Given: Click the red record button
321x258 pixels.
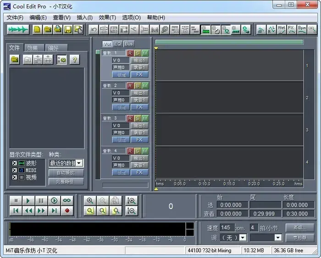Looking at the screenshot, I should [x=67, y=210].
